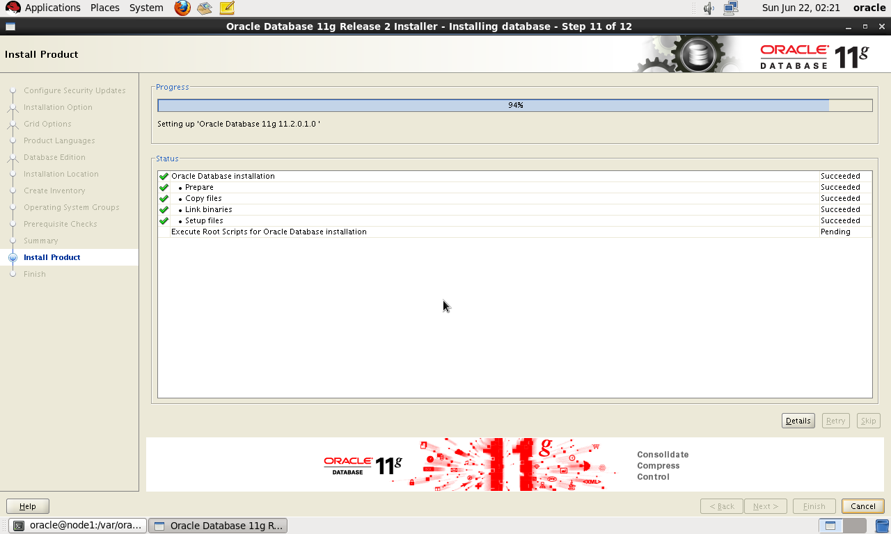Click the Help button

[x=28, y=506]
